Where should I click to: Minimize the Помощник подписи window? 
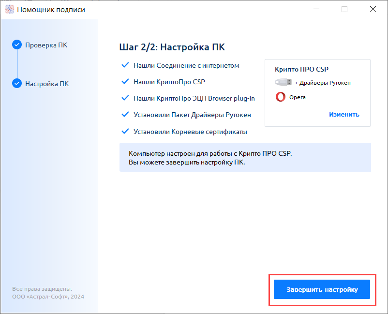tap(316, 9)
